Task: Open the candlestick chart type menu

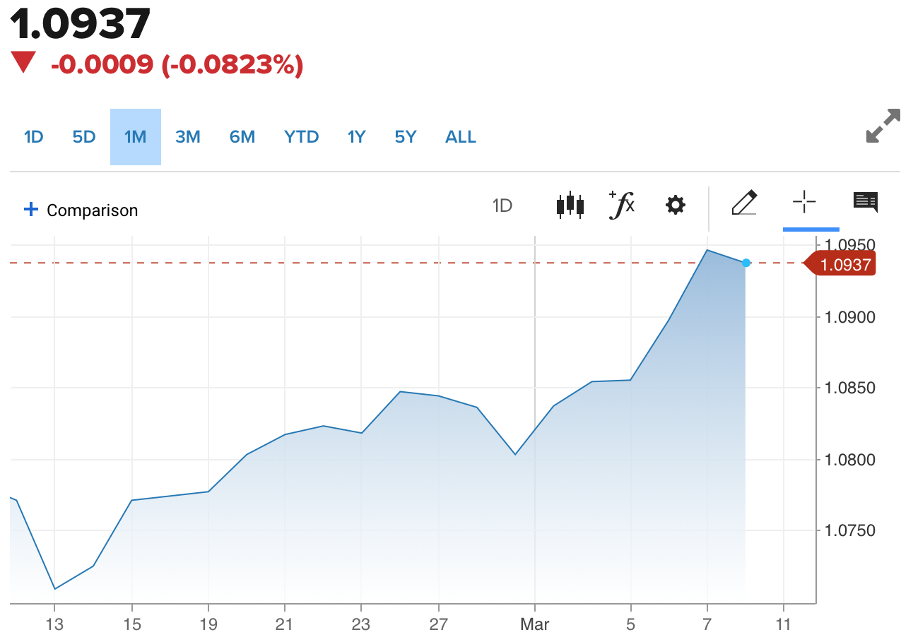Action: click(x=570, y=206)
